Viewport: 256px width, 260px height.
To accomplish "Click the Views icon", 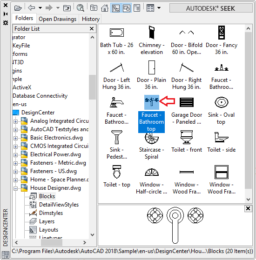I will pyautogui.click(x=150, y=8).
